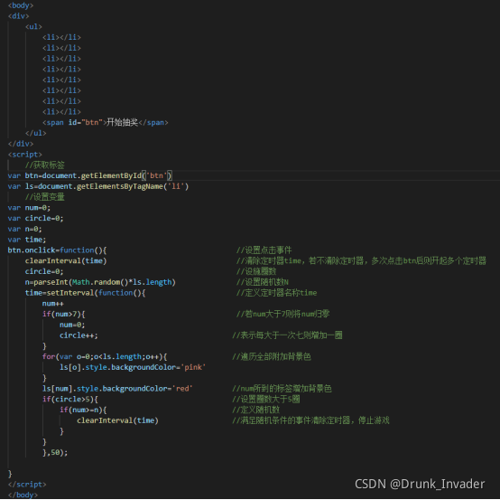This screenshot has height=500, width=500.
Task: Click the 开始抽奖 text inside span
Action: (122, 122)
